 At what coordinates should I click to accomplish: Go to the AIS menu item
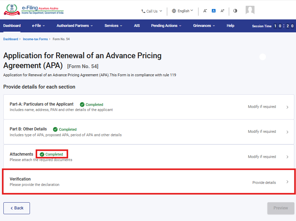(137, 26)
